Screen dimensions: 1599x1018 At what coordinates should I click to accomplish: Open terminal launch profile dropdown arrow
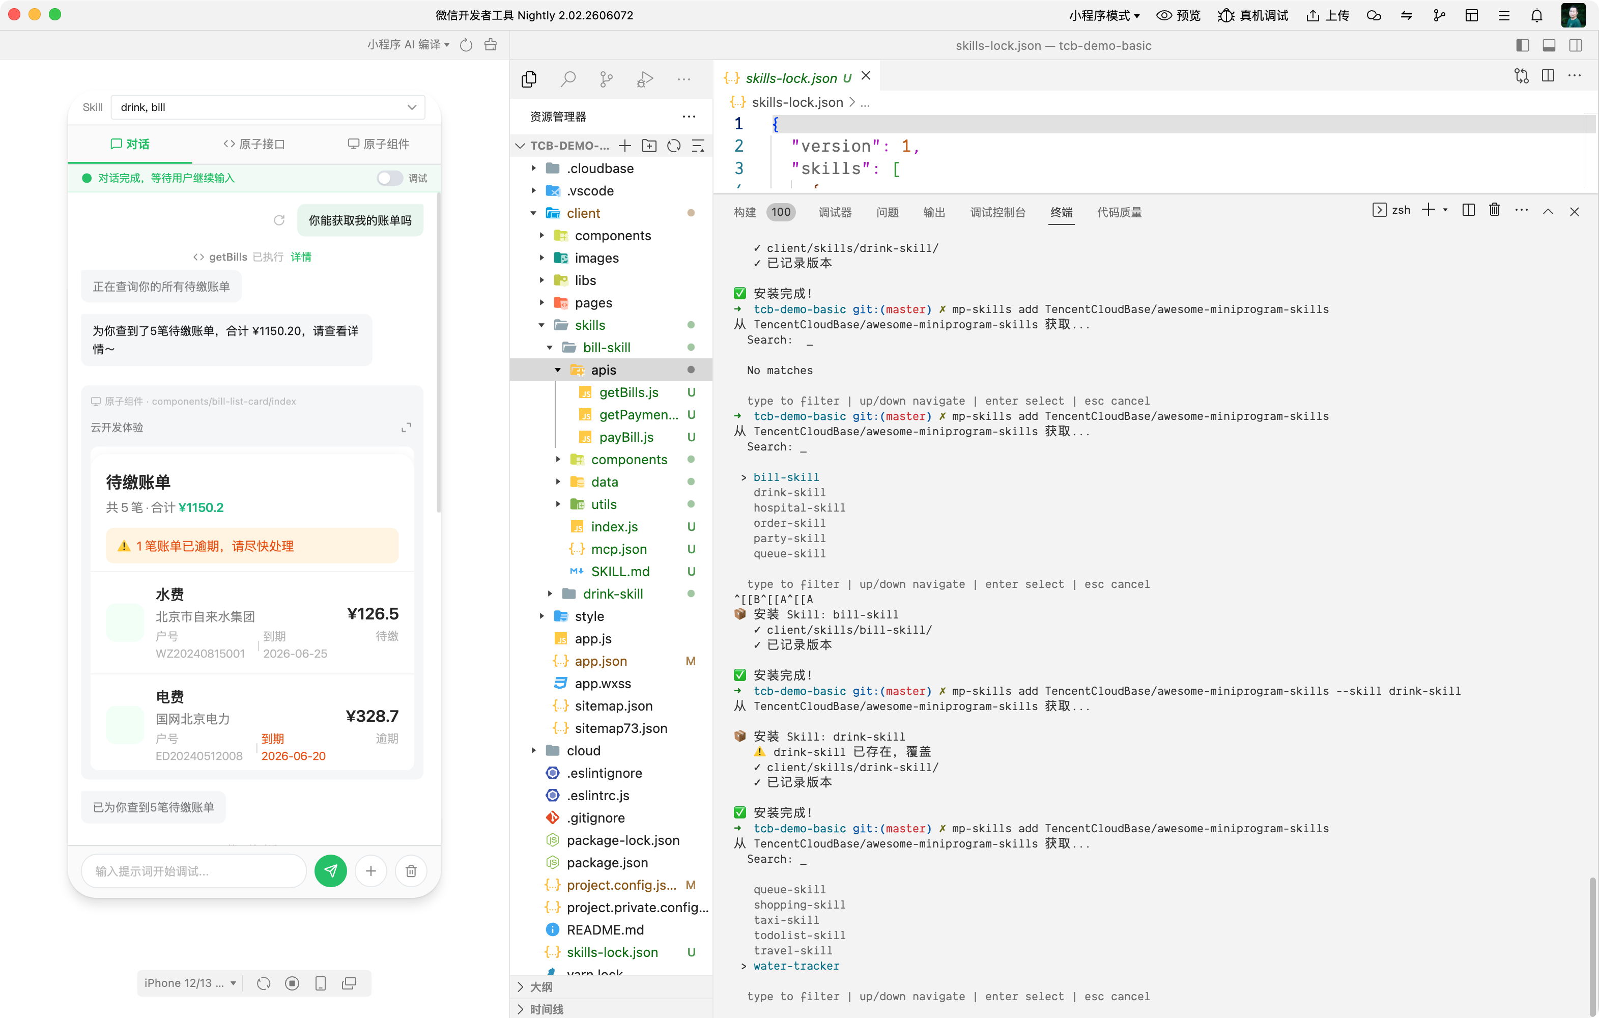click(x=1445, y=210)
